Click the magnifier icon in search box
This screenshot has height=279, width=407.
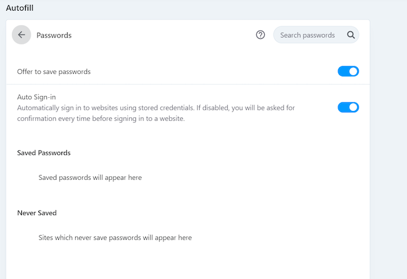point(351,35)
